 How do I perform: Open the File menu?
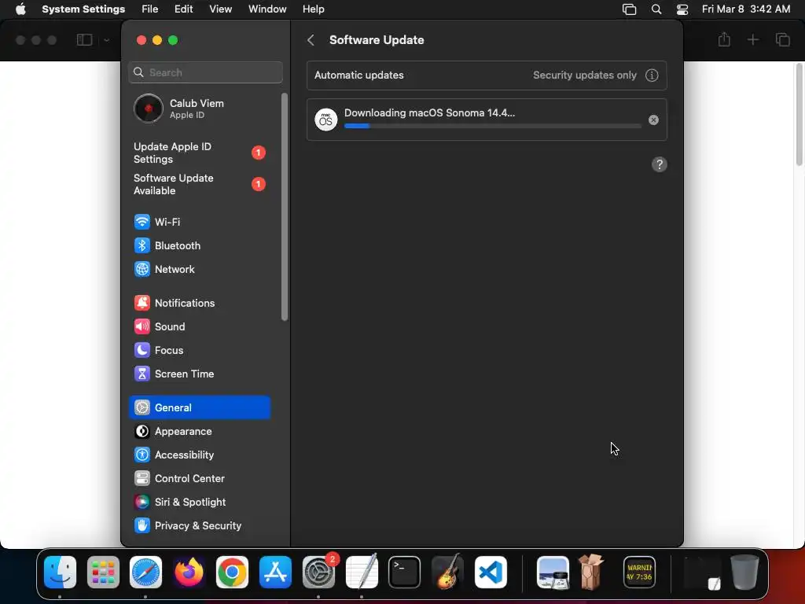[150, 9]
